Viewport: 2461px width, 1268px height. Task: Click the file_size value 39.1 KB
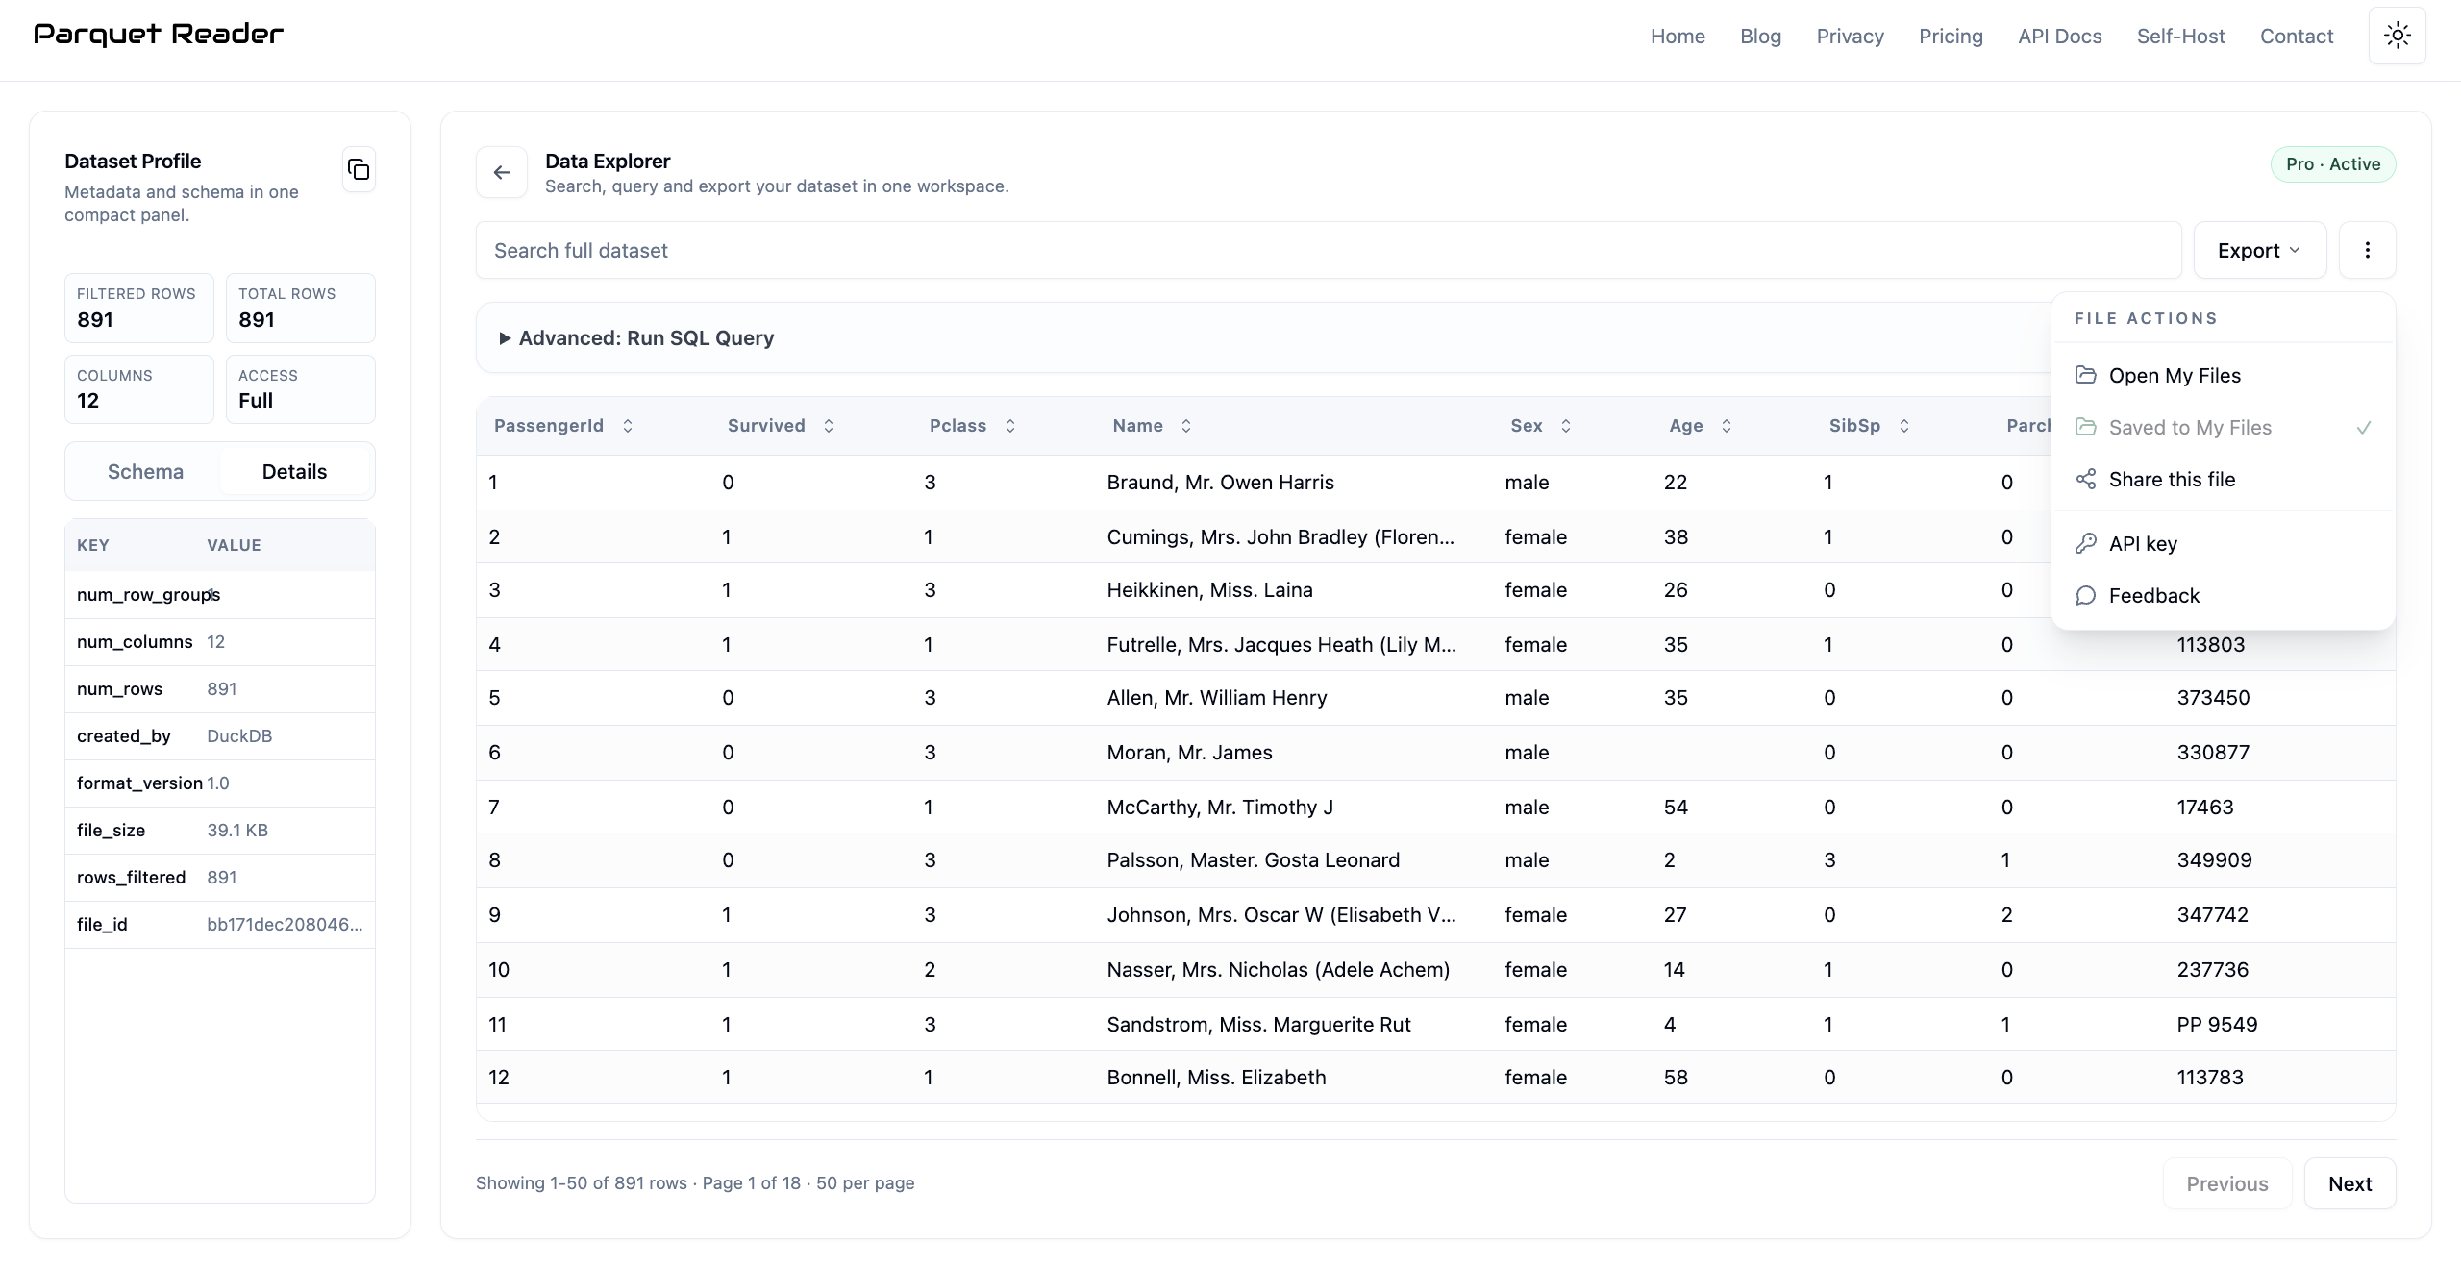click(237, 830)
